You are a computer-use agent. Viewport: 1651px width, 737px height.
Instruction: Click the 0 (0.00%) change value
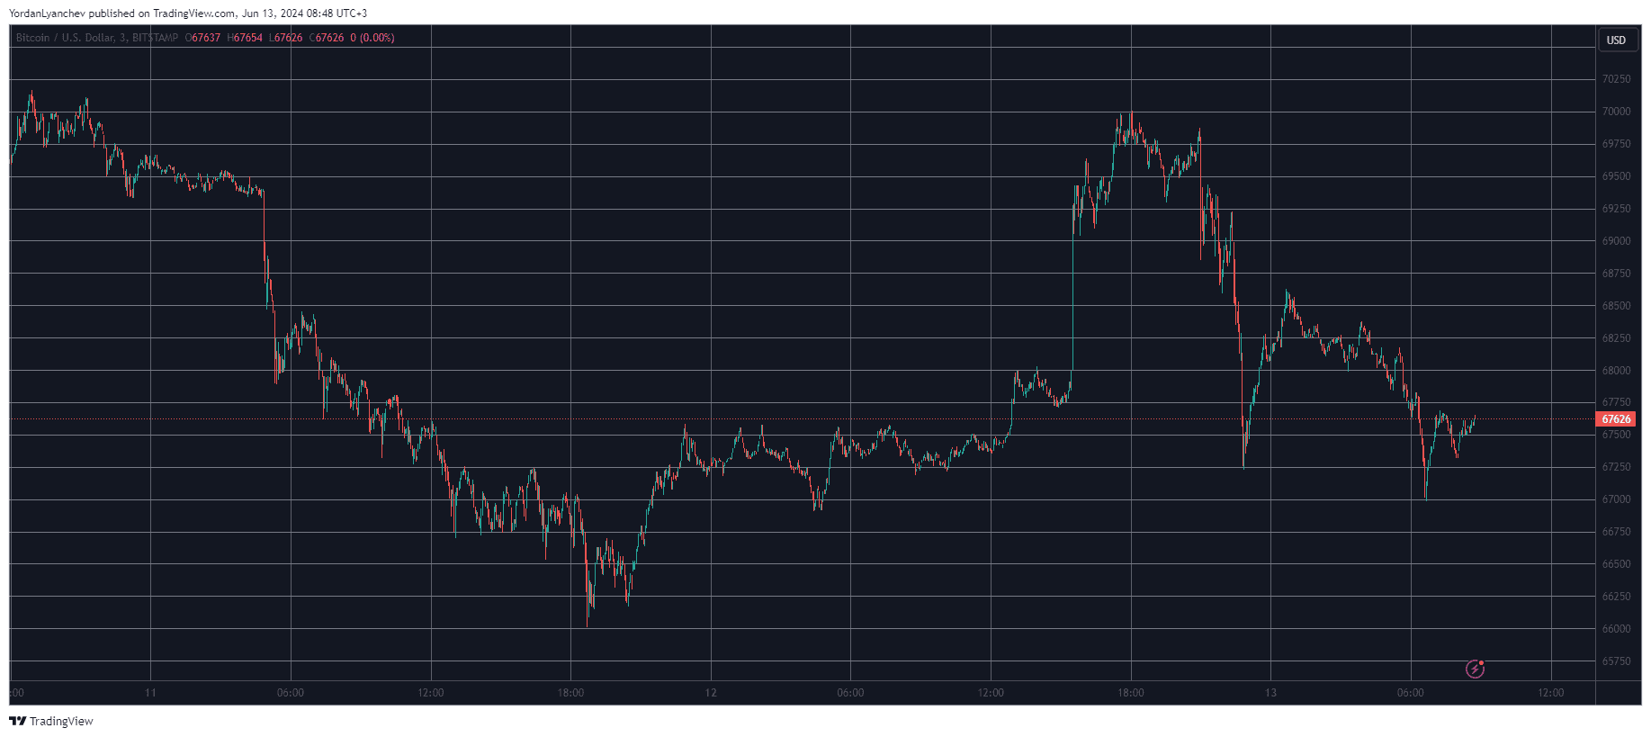click(x=372, y=38)
